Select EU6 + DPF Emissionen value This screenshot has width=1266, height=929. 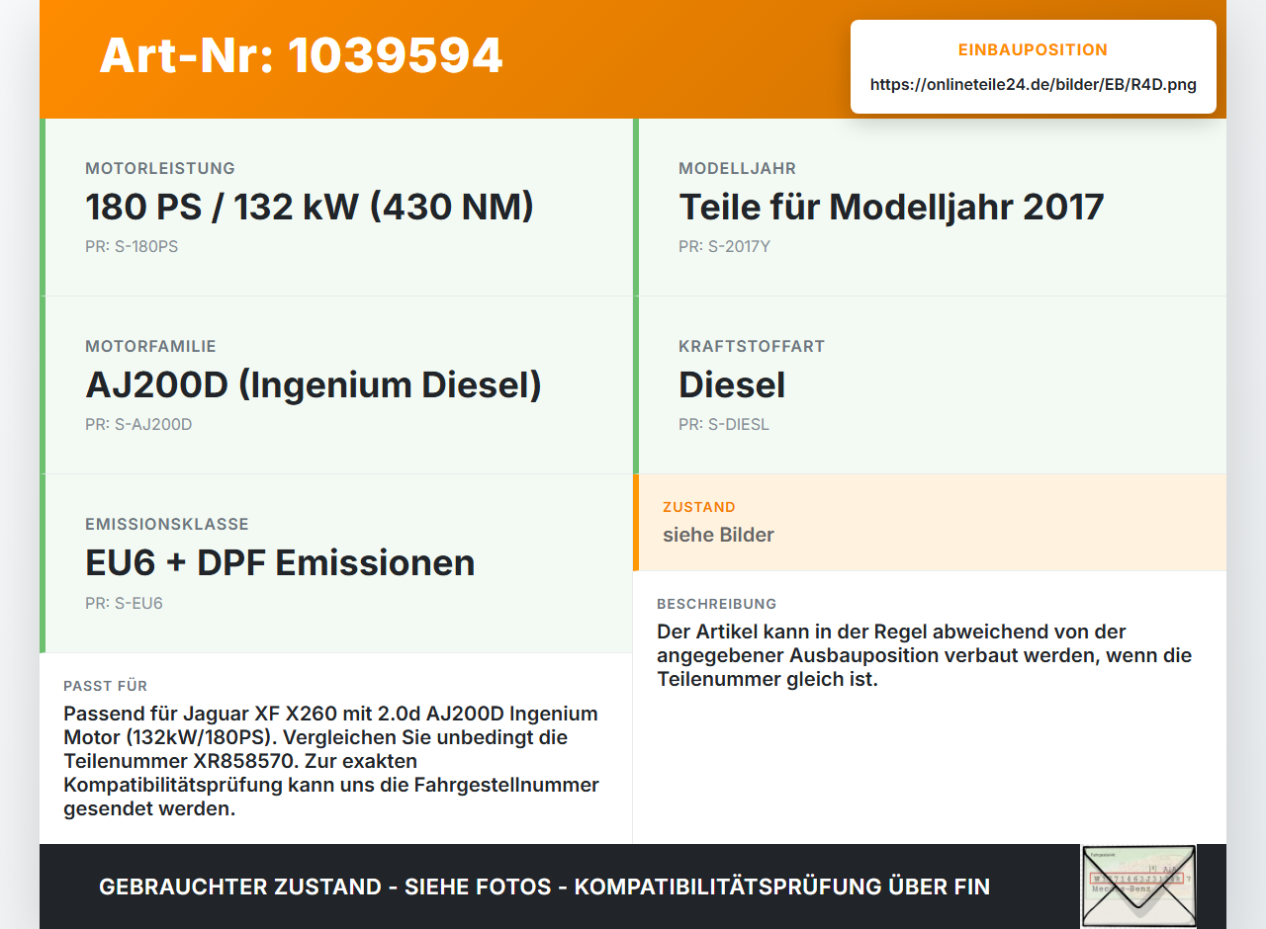point(280,562)
